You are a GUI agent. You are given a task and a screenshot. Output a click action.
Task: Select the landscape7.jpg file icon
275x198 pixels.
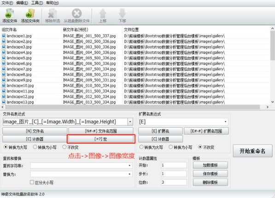tap(4, 69)
